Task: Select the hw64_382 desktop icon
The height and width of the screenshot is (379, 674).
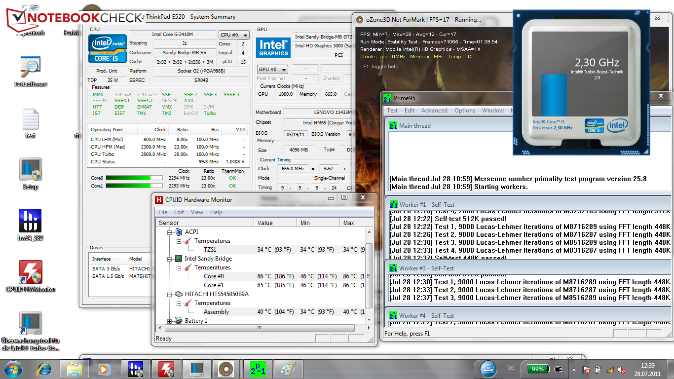Action: [30, 225]
